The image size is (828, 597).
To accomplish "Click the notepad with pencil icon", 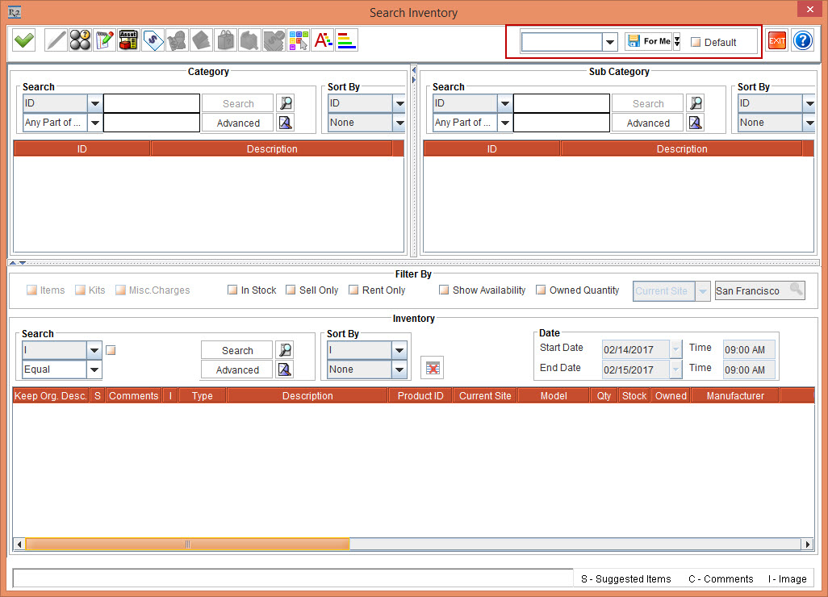I will point(104,40).
